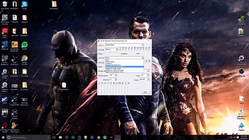The image size is (249, 140).
Task: Adjust the Parts stepper arrows
Action: [148, 75]
